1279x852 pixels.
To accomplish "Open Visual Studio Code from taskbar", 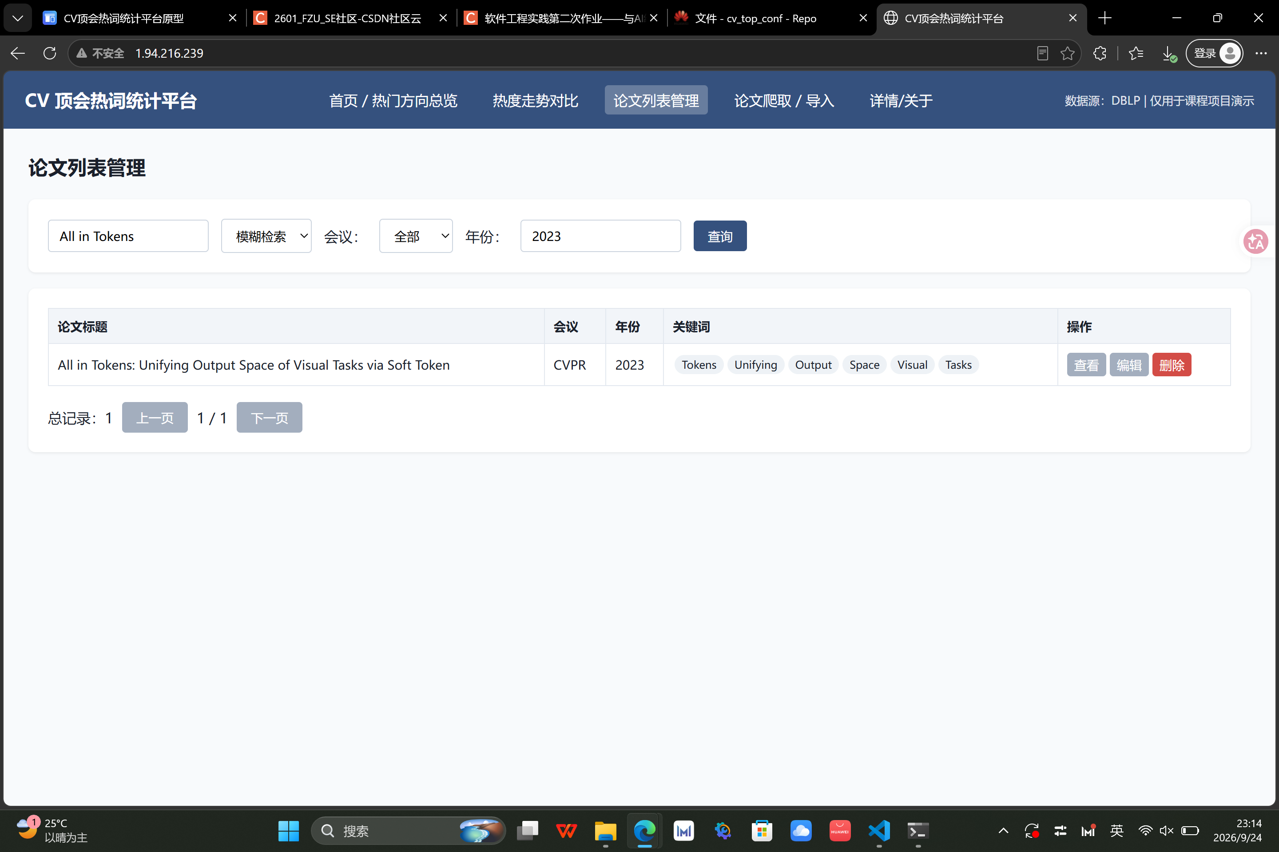I will (879, 830).
